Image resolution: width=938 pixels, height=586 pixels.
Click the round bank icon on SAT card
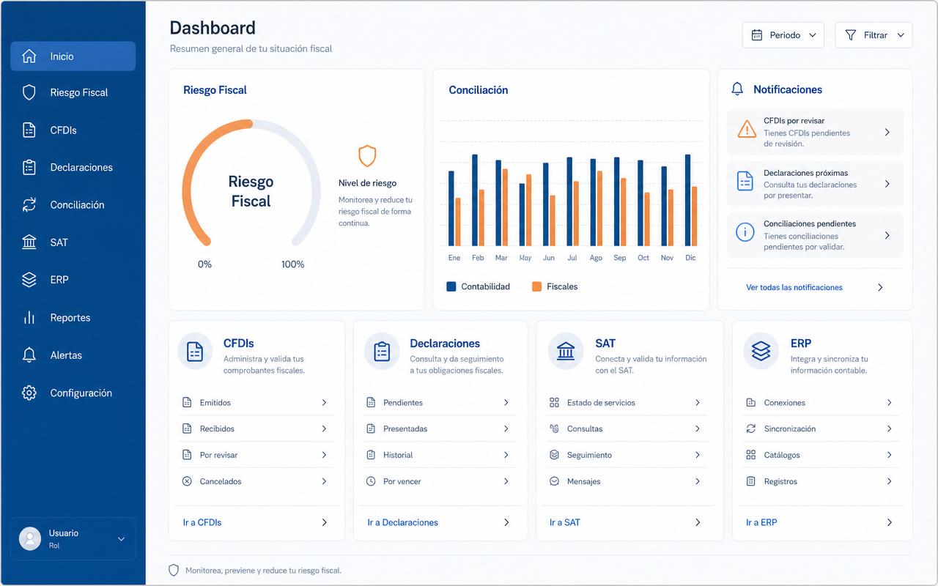coord(566,352)
